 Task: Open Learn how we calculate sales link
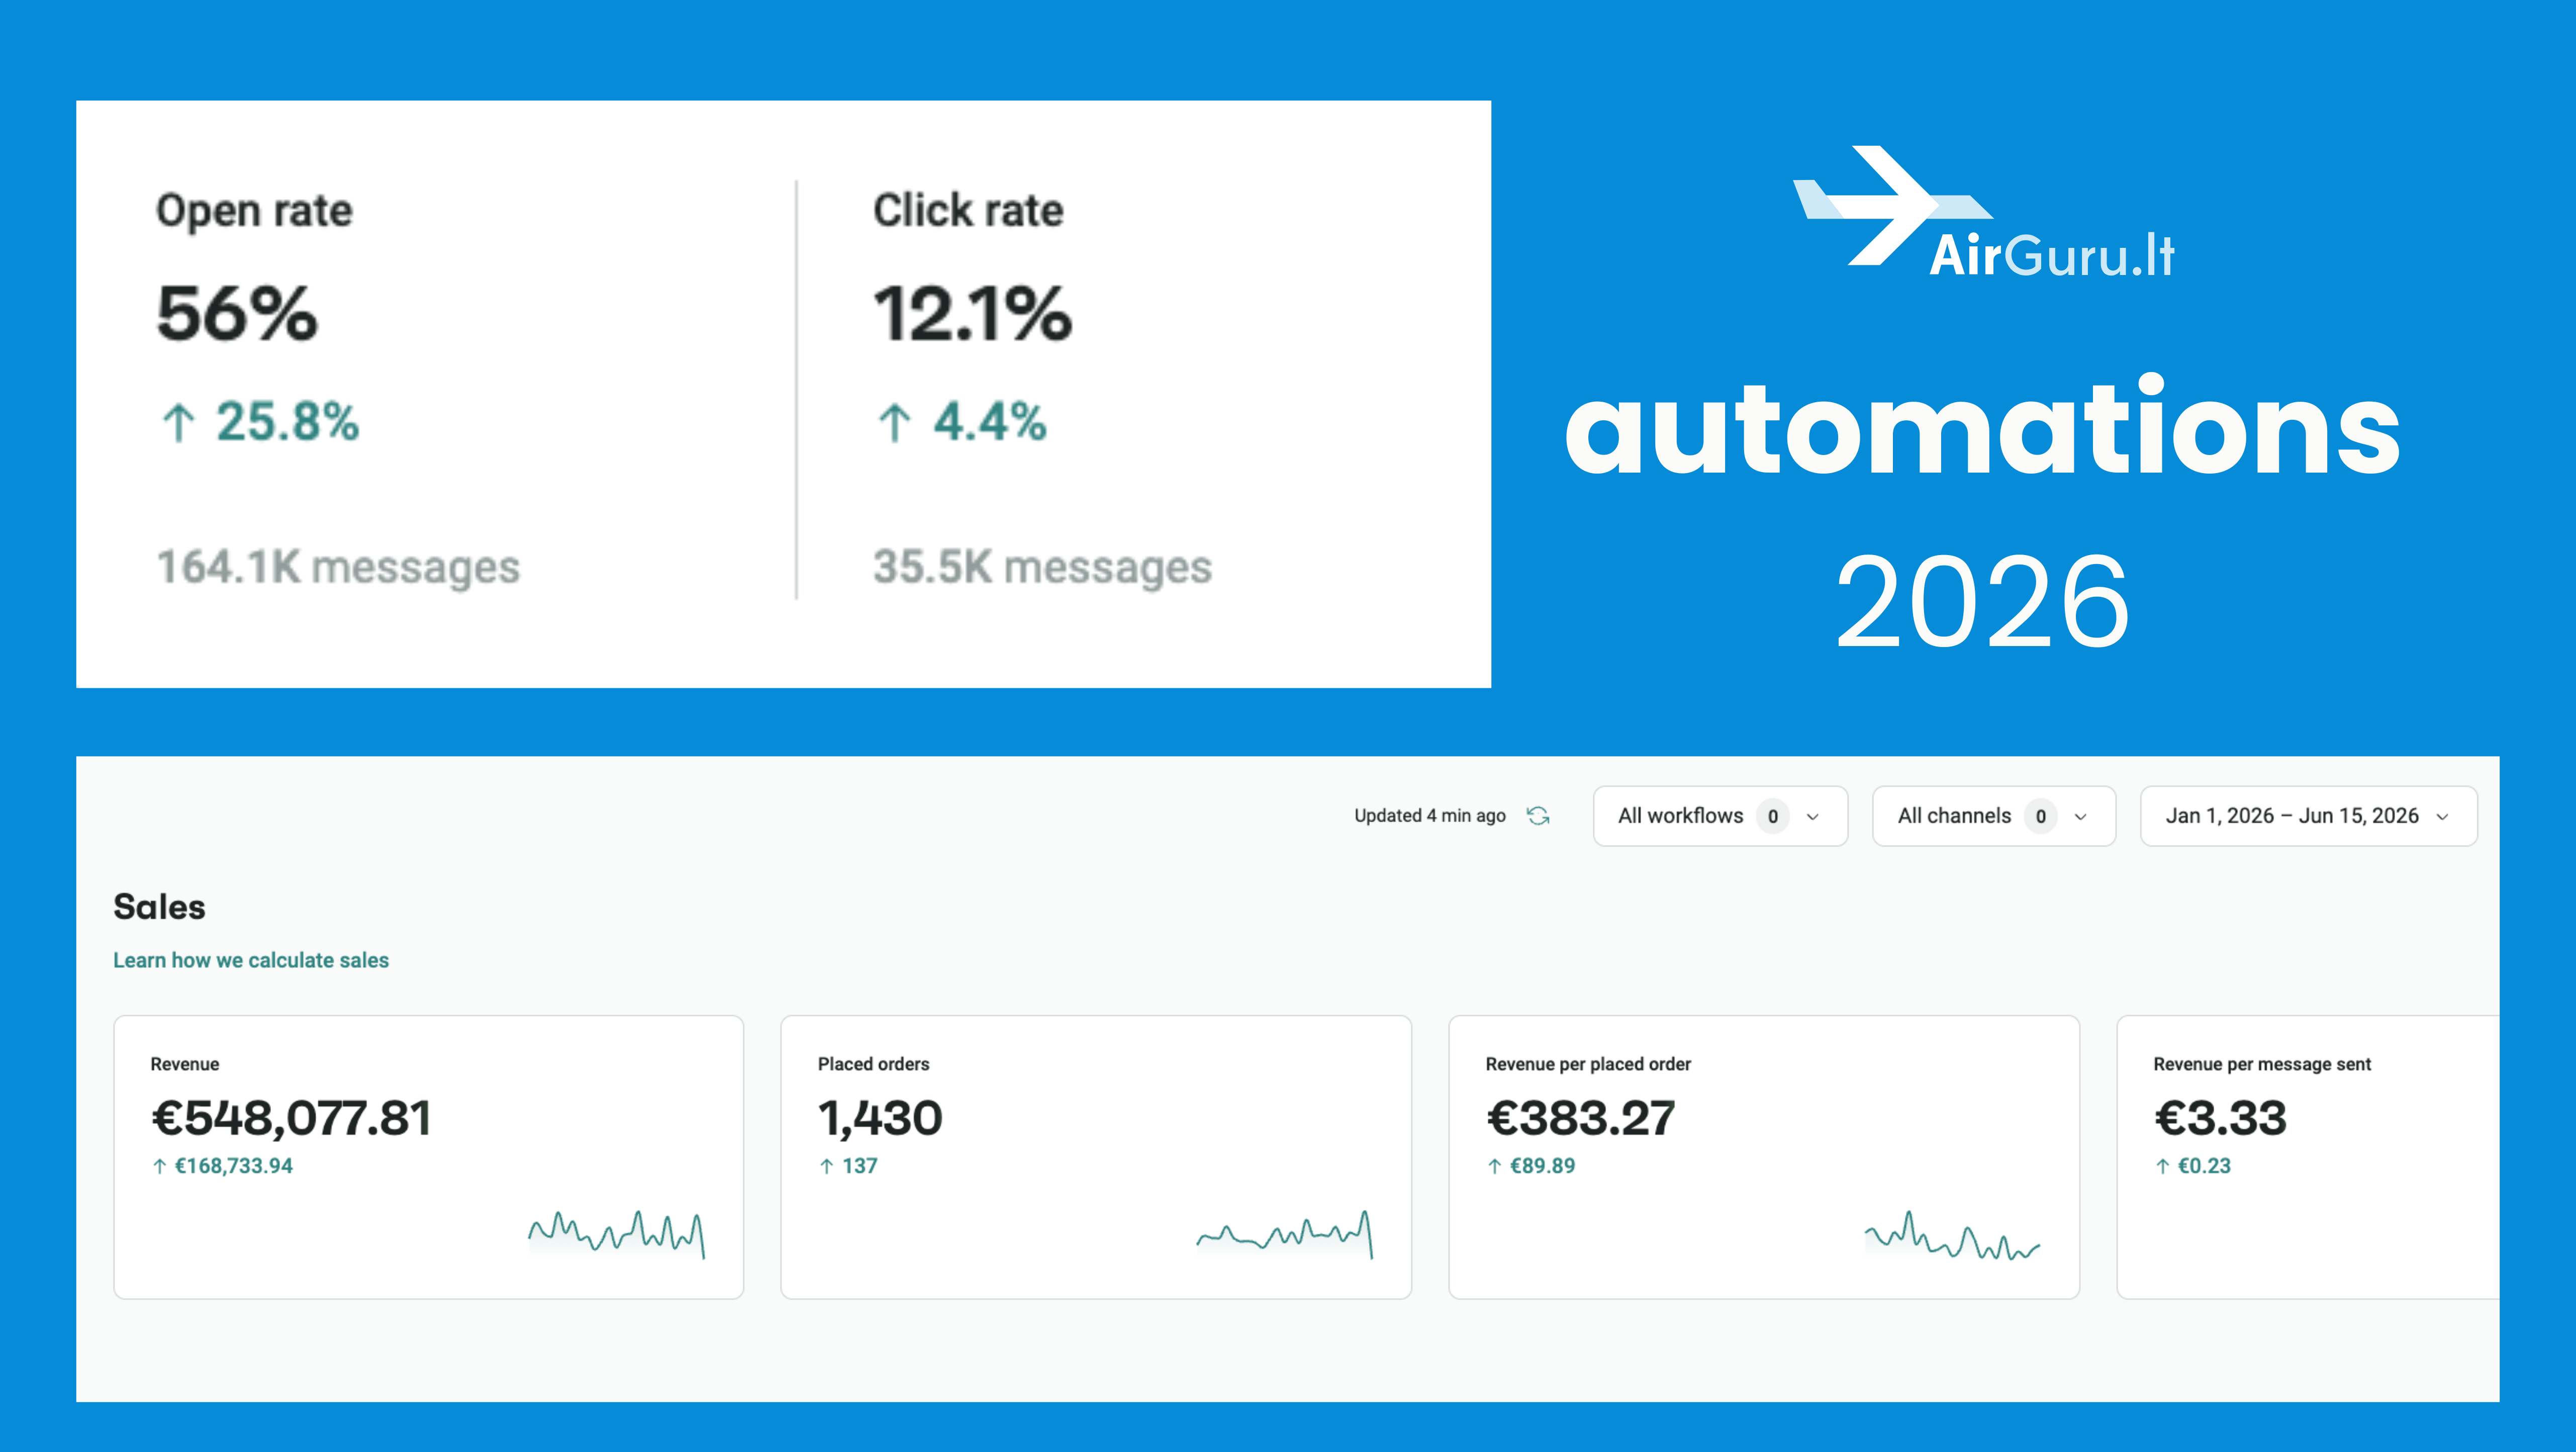click(x=251, y=960)
